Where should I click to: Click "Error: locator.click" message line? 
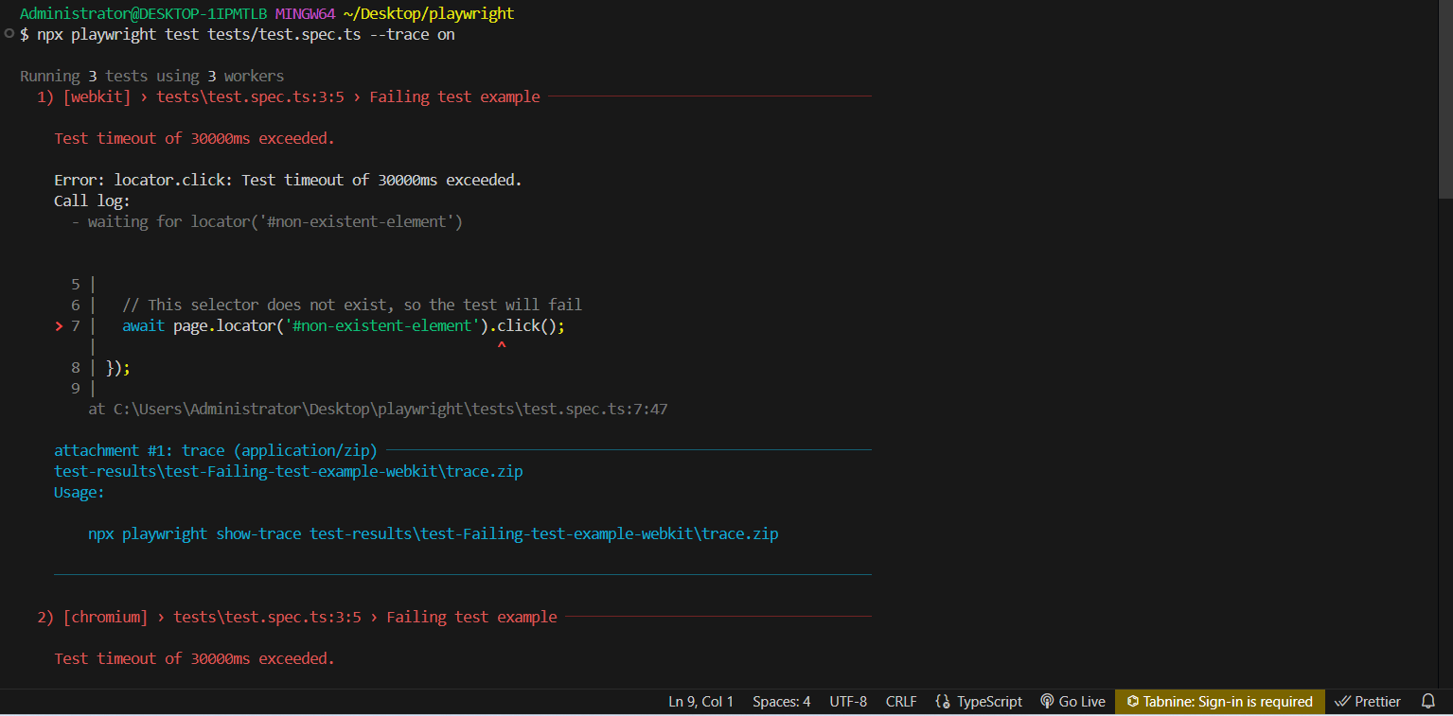click(x=288, y=180)
